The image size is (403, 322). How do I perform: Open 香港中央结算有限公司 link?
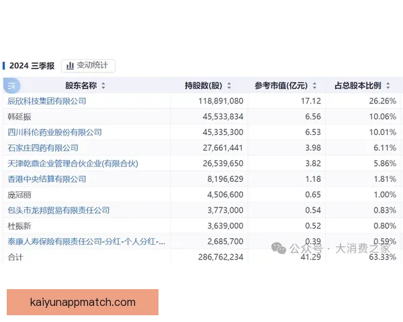pos(47,179)
